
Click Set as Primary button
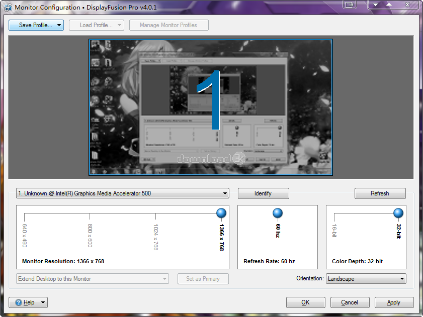coord(203,279)
